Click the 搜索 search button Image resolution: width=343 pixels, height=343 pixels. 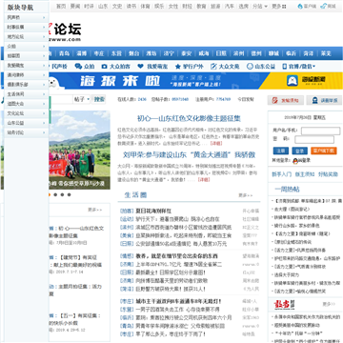pyautogui.click(x=99, y=99)
